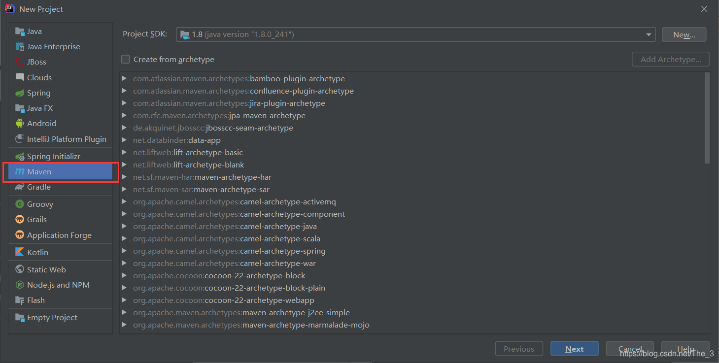Viewport: 719px width, 363px height.
Task: Select cocoon-22-archetype-webapp row
Action: (412, 300)
